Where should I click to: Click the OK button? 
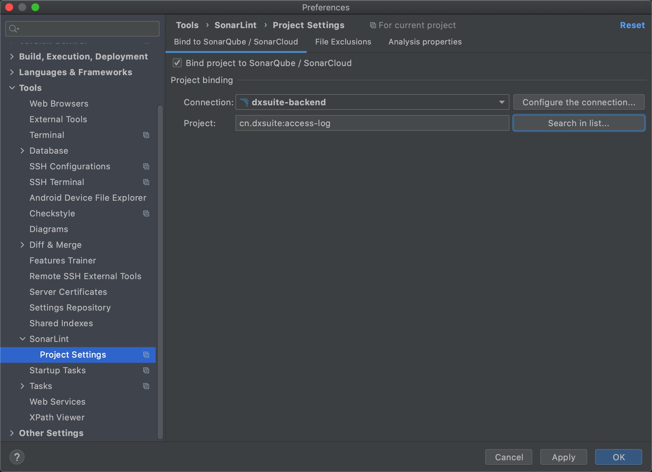619,457
